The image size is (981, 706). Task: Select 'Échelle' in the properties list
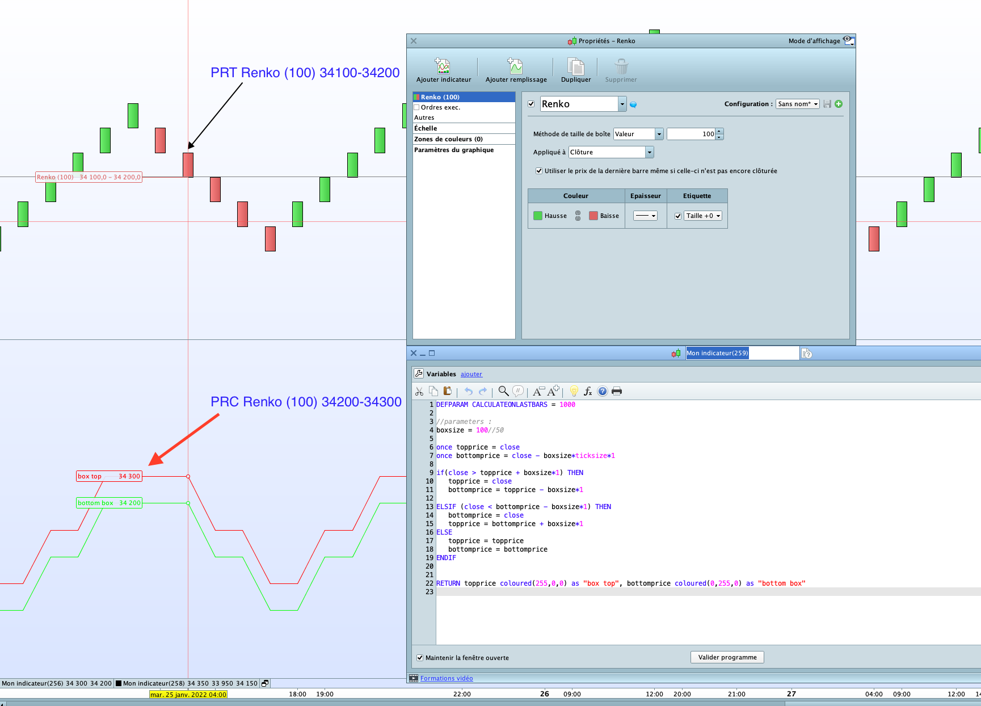click(464, 128)
